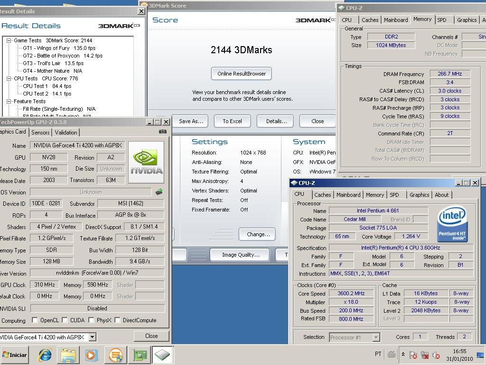The width and height of the screenshot is (486, 365).
Task: Open the CPU tab in back CPU-Z window
Action: tap(346, 20)
